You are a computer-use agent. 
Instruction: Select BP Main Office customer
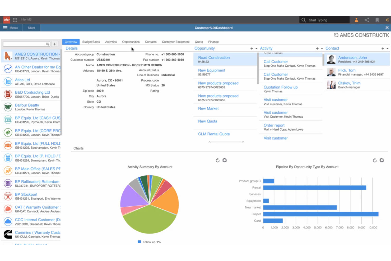(31, 171)
